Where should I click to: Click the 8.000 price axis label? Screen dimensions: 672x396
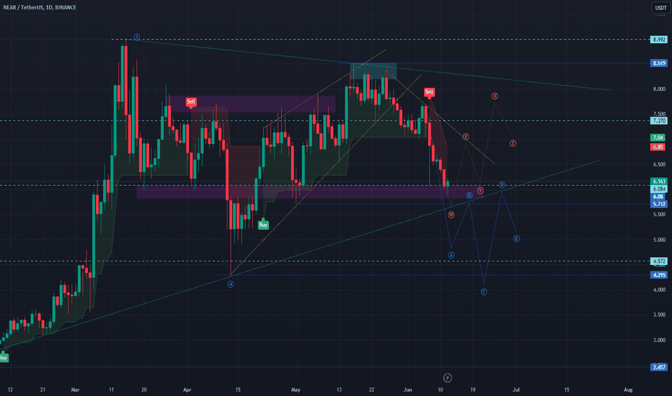point(659,89)
